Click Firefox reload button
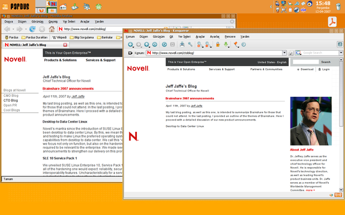Screen dimensions: 345x215 pyautogui.click(x=32, y=29)
